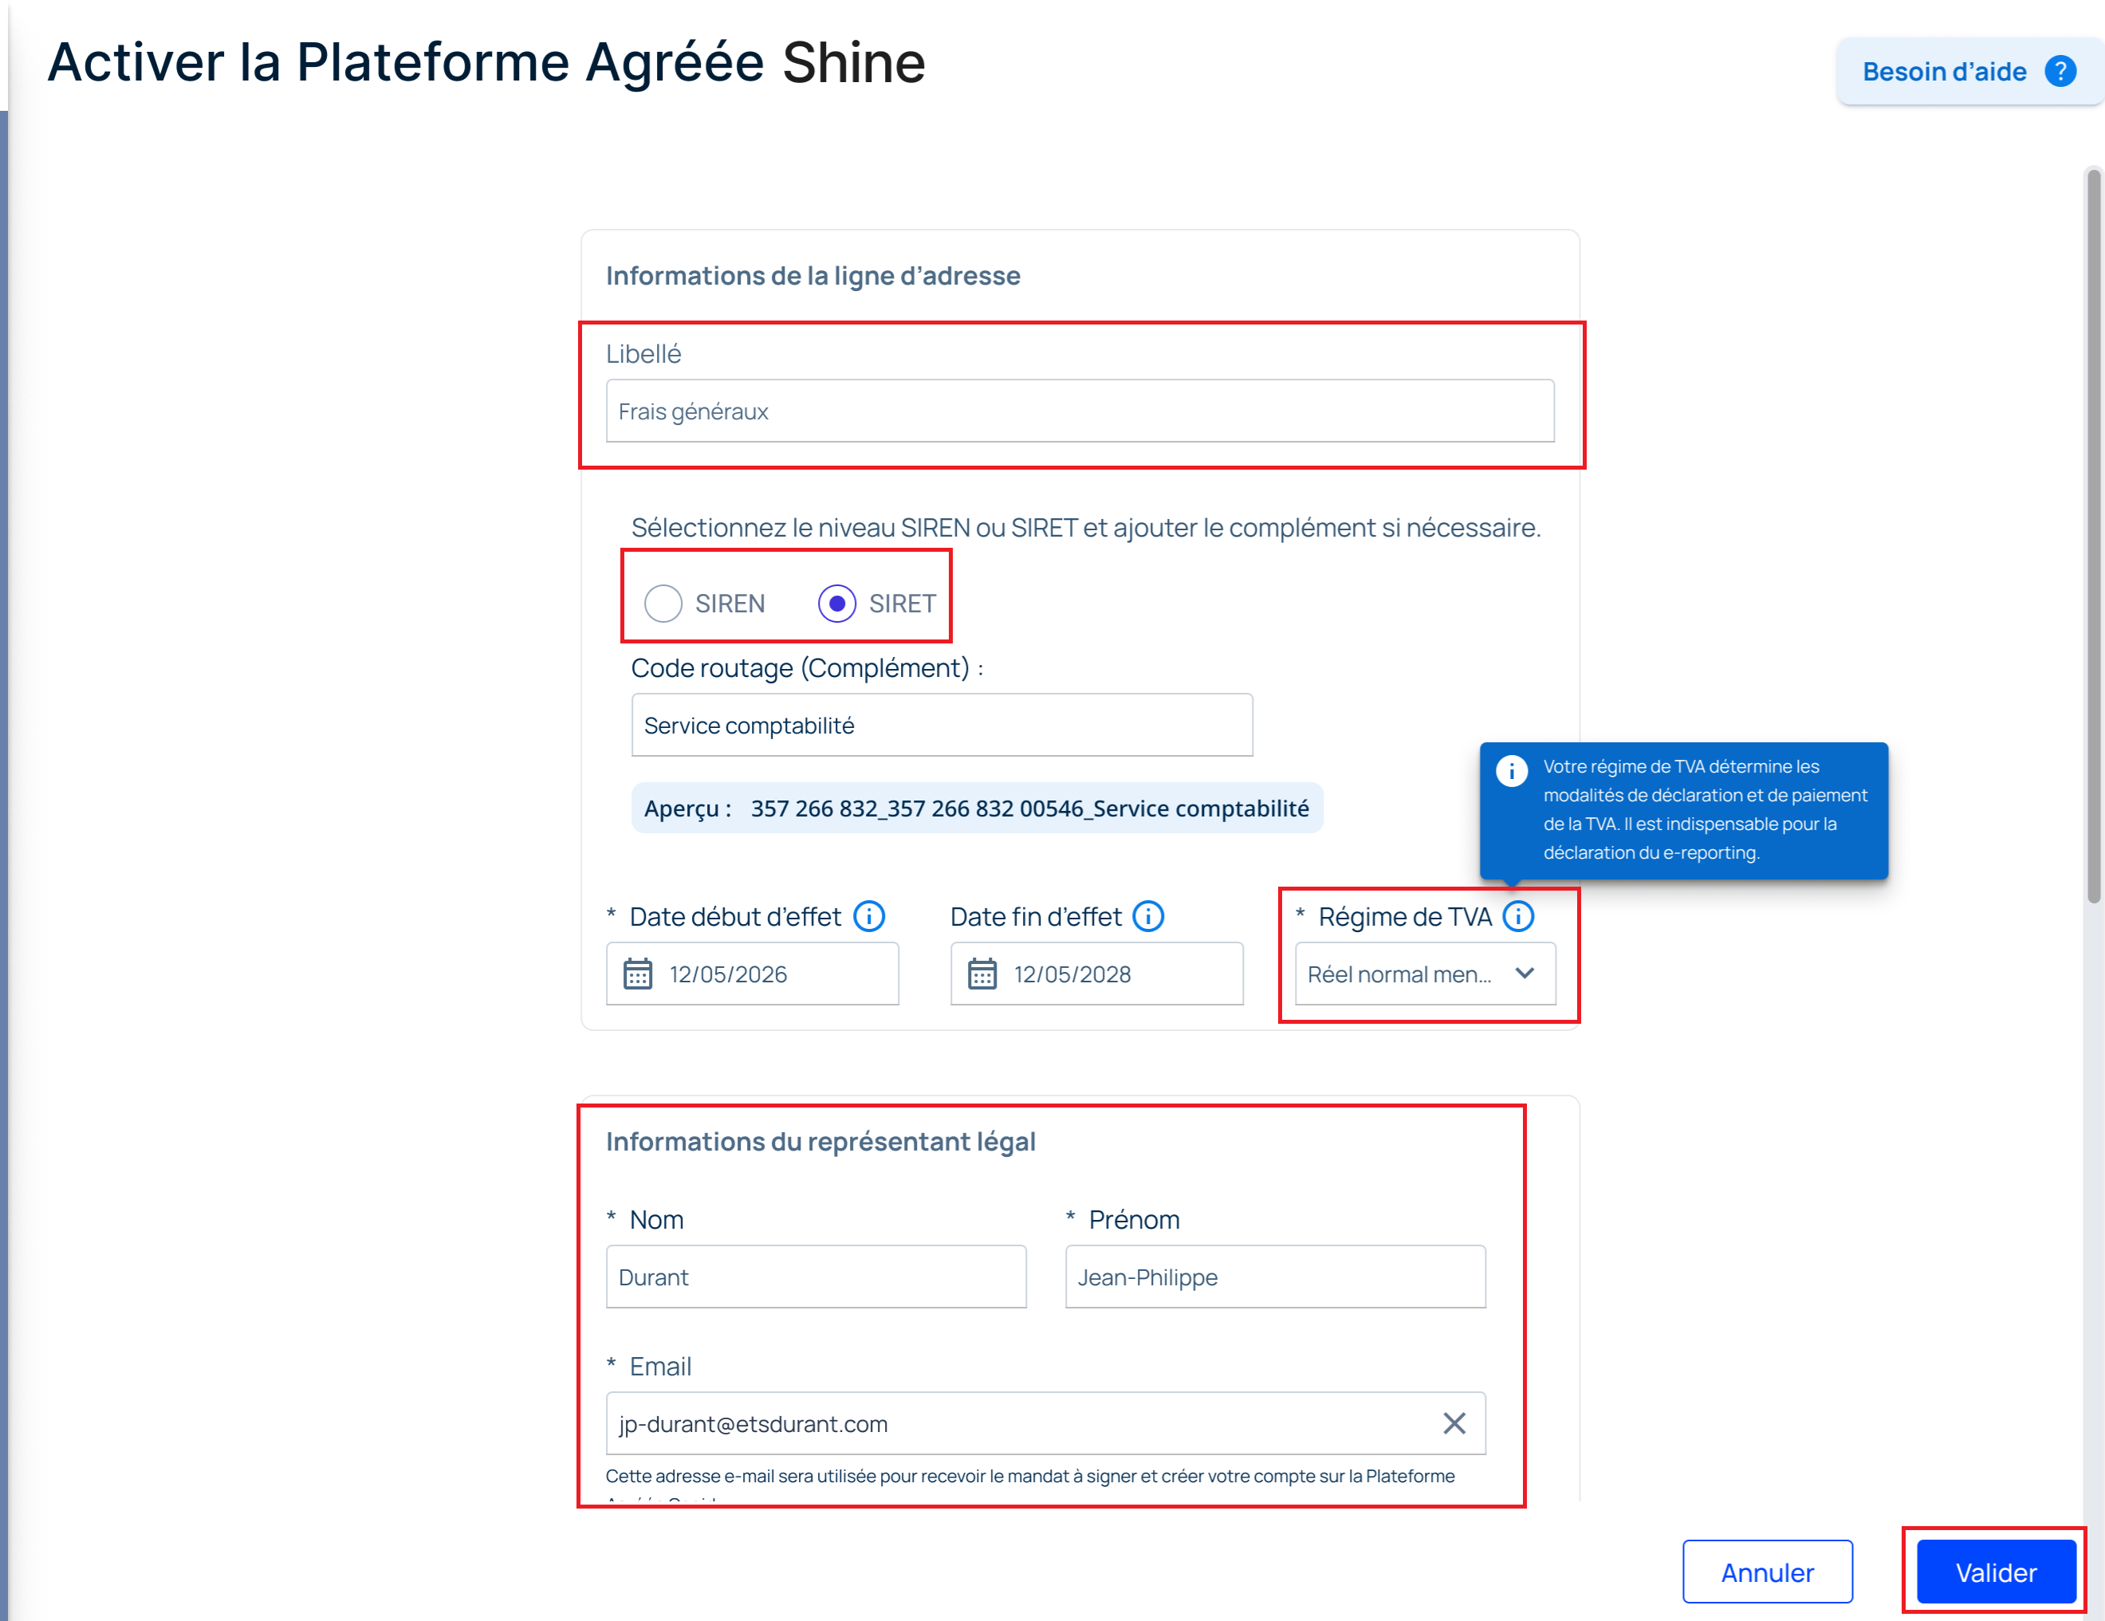Open info icon next to Date début d'effet

click(x=869, y=915)
